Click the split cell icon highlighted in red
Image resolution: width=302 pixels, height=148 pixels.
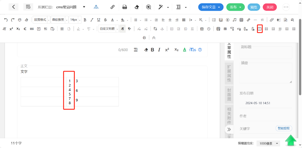coord(260,29)
